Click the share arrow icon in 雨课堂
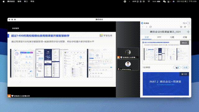 pos(185,27)
